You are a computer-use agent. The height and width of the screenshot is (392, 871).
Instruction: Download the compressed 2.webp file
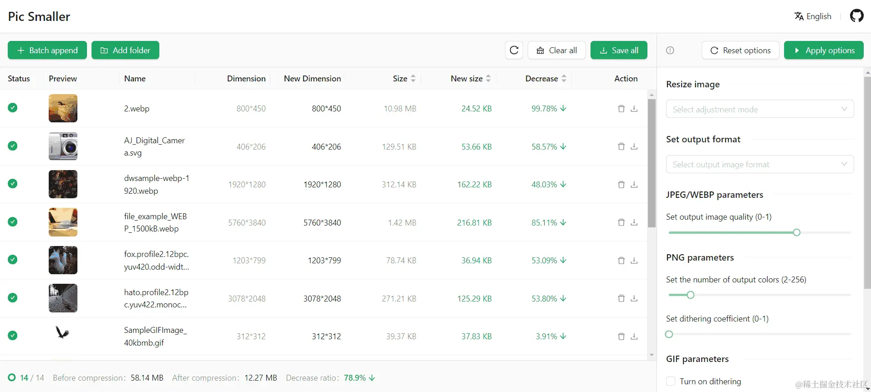634,109
